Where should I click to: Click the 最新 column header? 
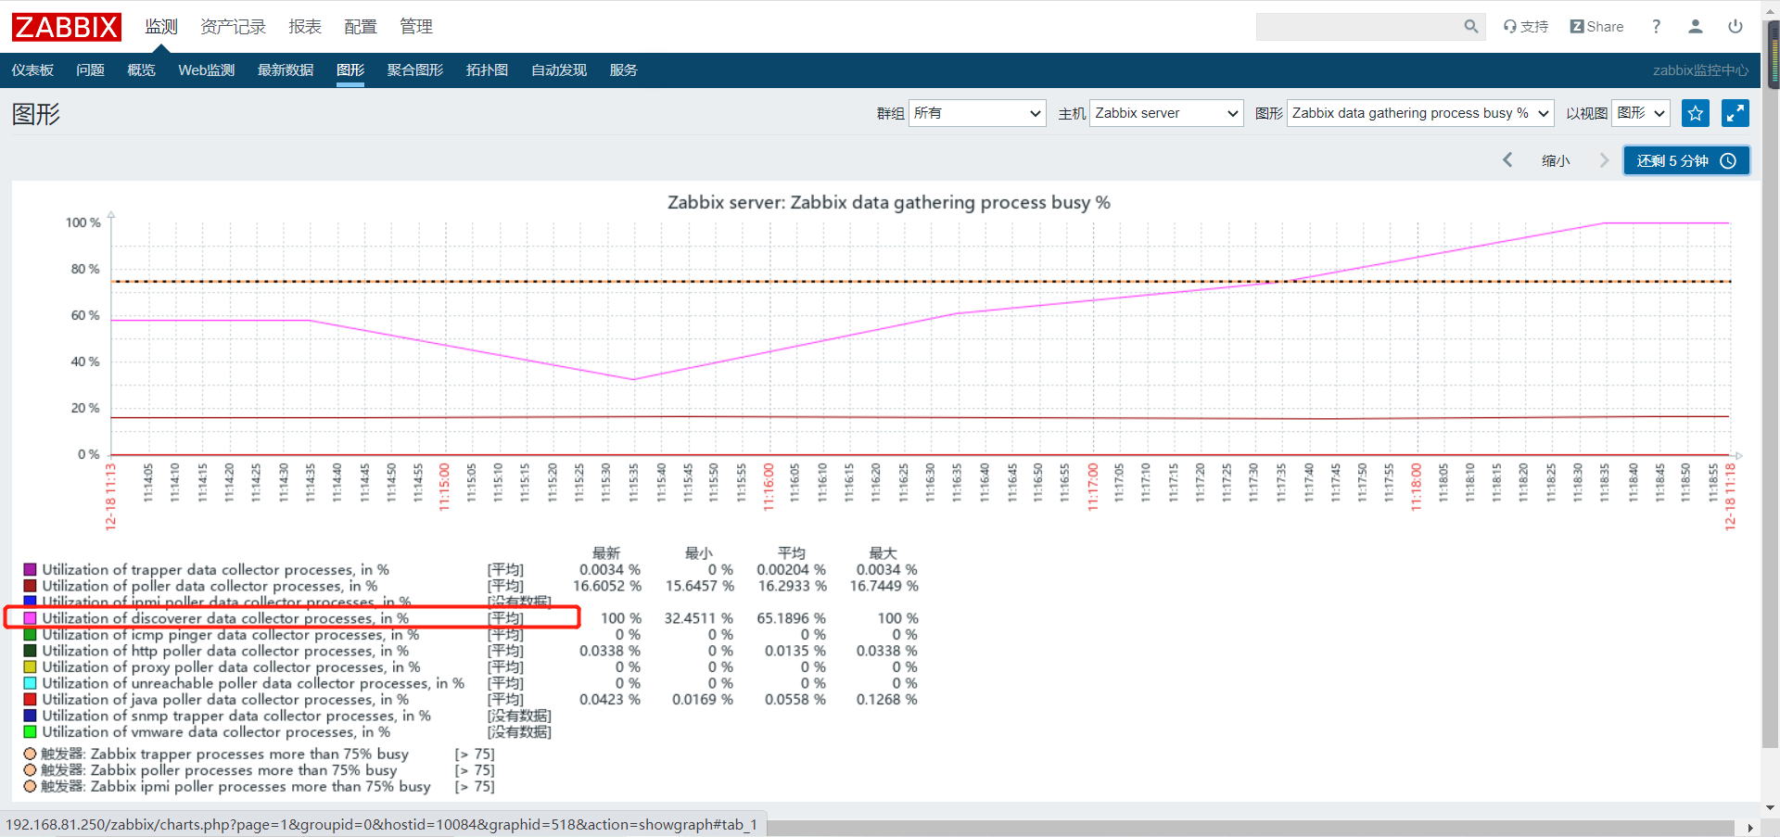pyautogui.click(x=606, y=553)
